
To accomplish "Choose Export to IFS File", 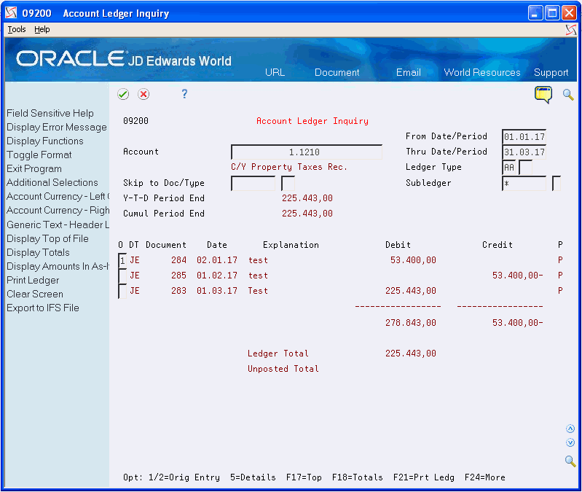I will (x=43, y=308).
